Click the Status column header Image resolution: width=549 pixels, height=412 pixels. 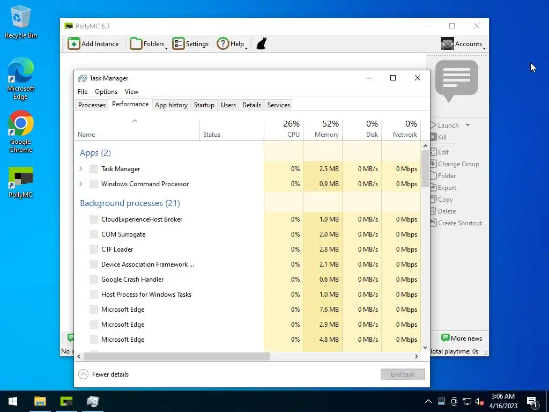point(232,130)
